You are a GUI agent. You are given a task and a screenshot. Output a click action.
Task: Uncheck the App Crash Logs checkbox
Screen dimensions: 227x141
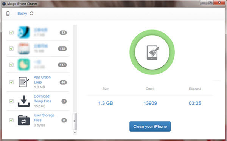pyautogui.click(x=11, y=82)
